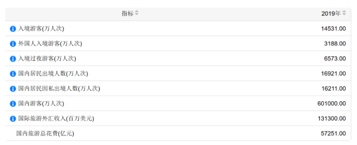
Task: Click the 57251.00 value cell
Action: (334, 134)
